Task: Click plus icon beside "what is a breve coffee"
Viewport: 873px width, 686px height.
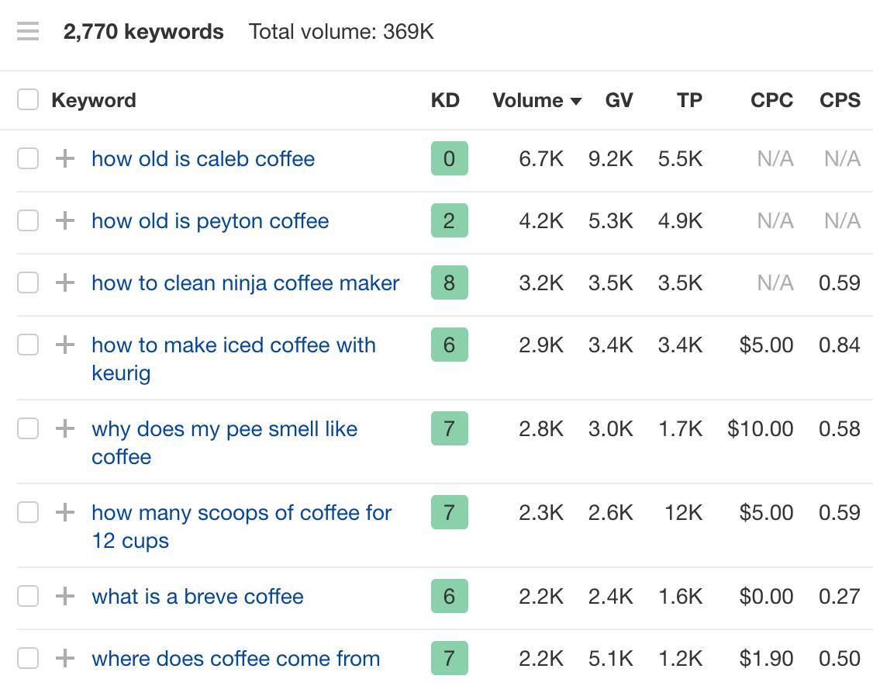Action: click(64, 596)
